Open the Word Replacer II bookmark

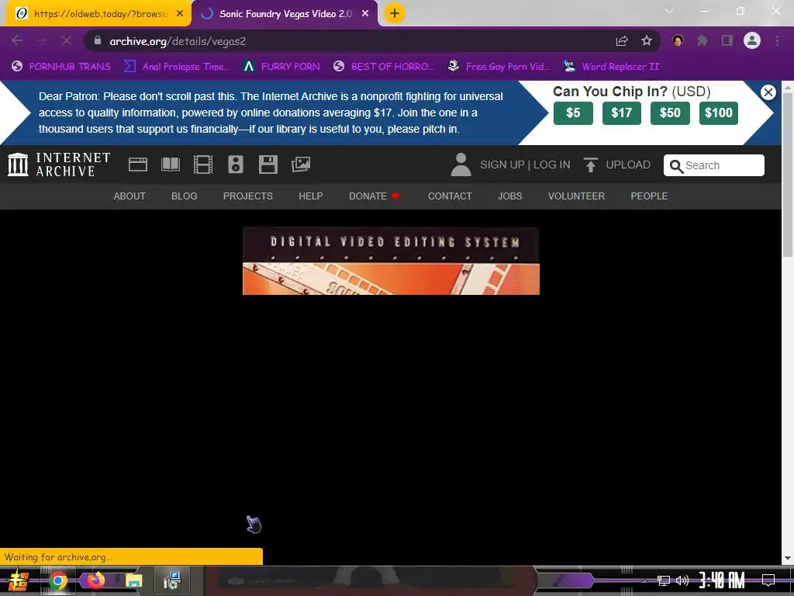click(611, 67)
